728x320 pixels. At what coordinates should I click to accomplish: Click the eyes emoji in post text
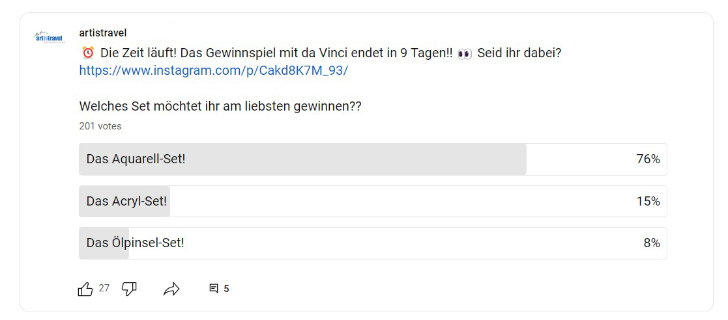tap(465, 53)
